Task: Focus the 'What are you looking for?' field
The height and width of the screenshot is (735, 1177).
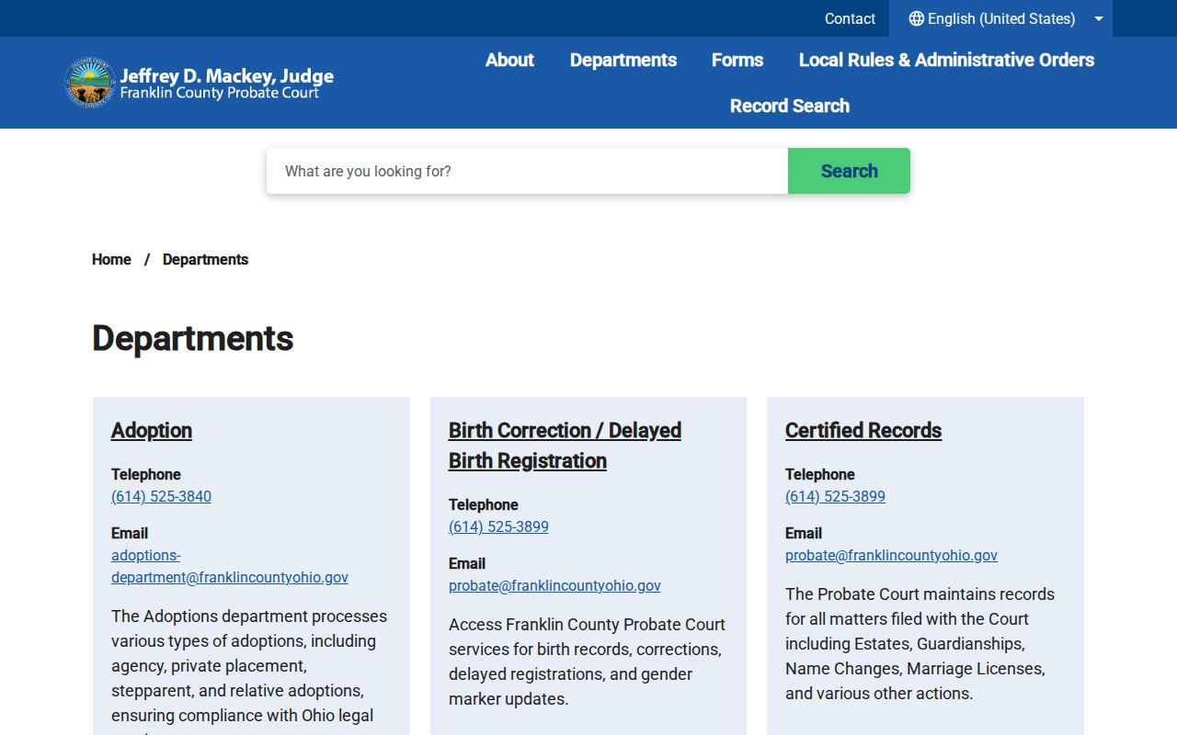Action: pyautogui.click(x=527, y=171)
